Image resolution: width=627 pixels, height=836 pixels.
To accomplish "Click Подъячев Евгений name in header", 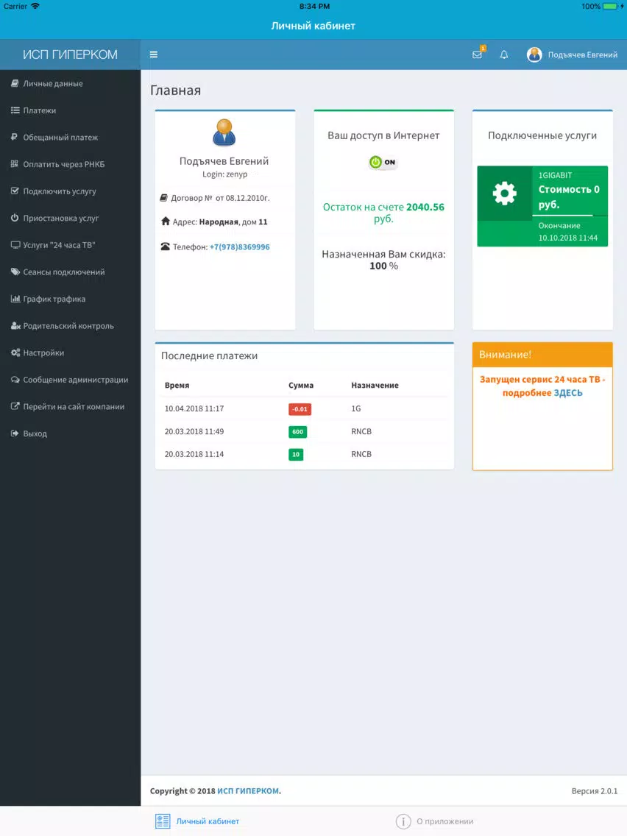I will pyautogui.click(x=583, y=55).
